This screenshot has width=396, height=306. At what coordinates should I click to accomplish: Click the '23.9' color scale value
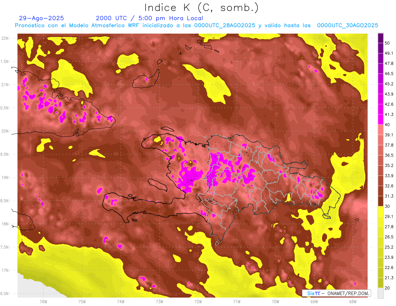pyautogui.click(x=389, y=257)
